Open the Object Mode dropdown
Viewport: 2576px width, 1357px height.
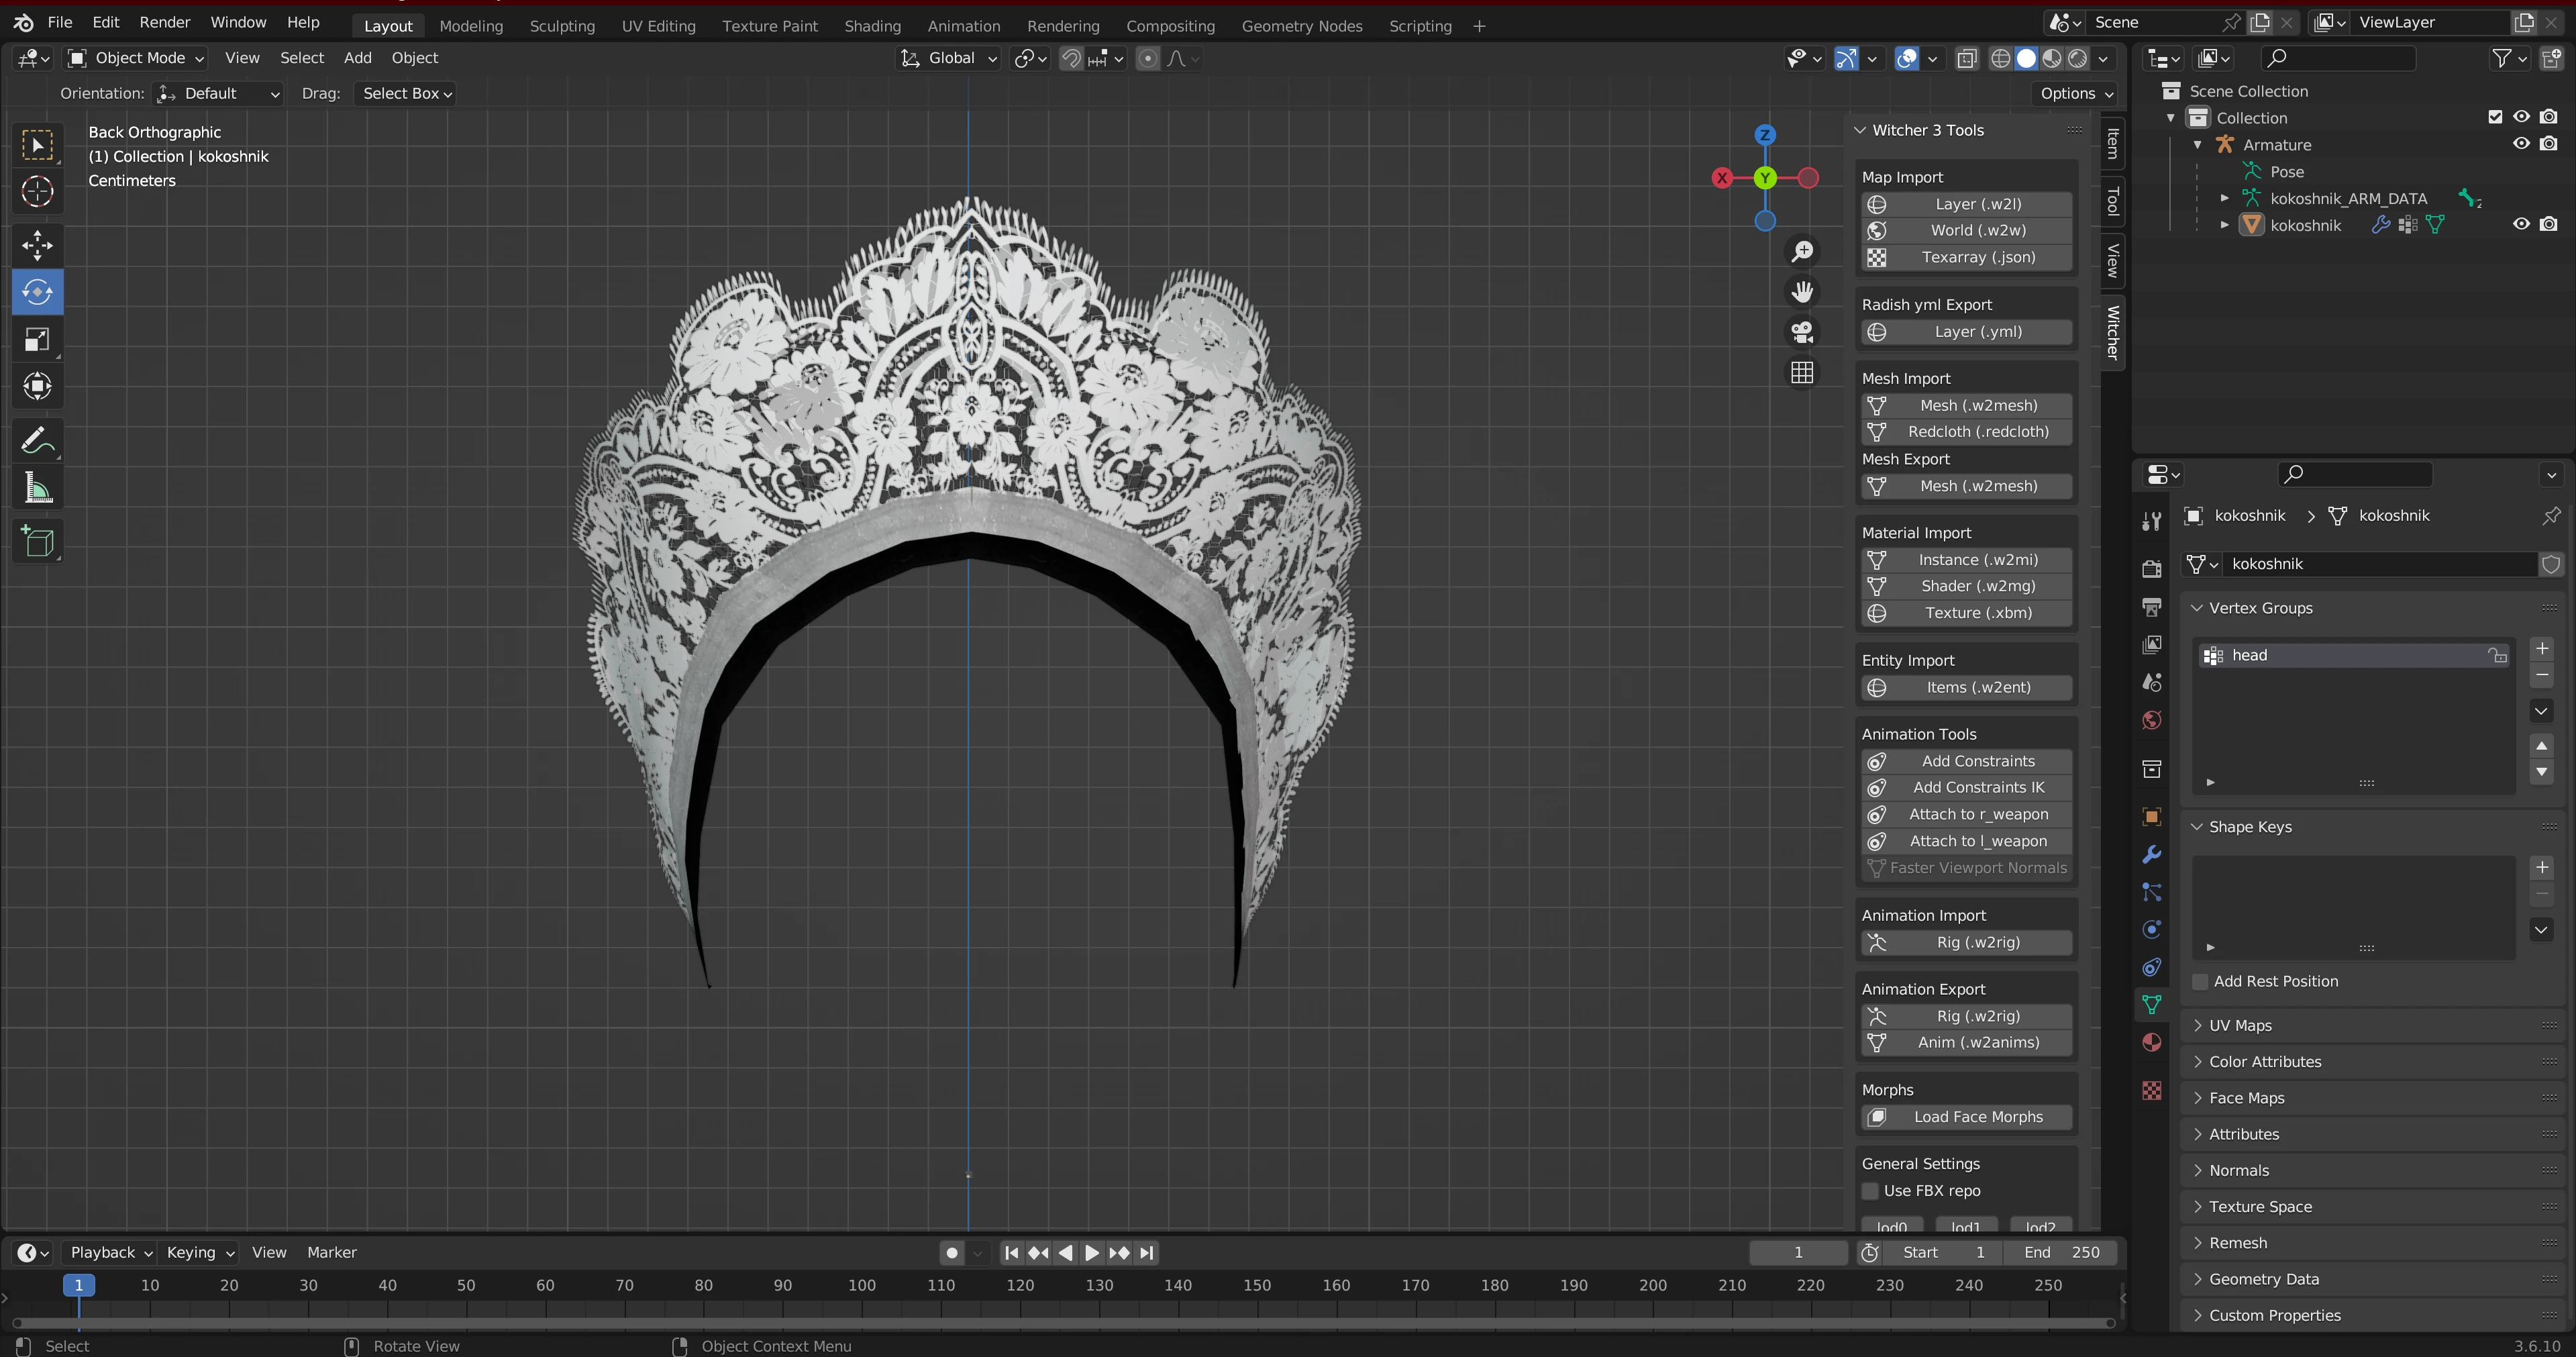136,58
